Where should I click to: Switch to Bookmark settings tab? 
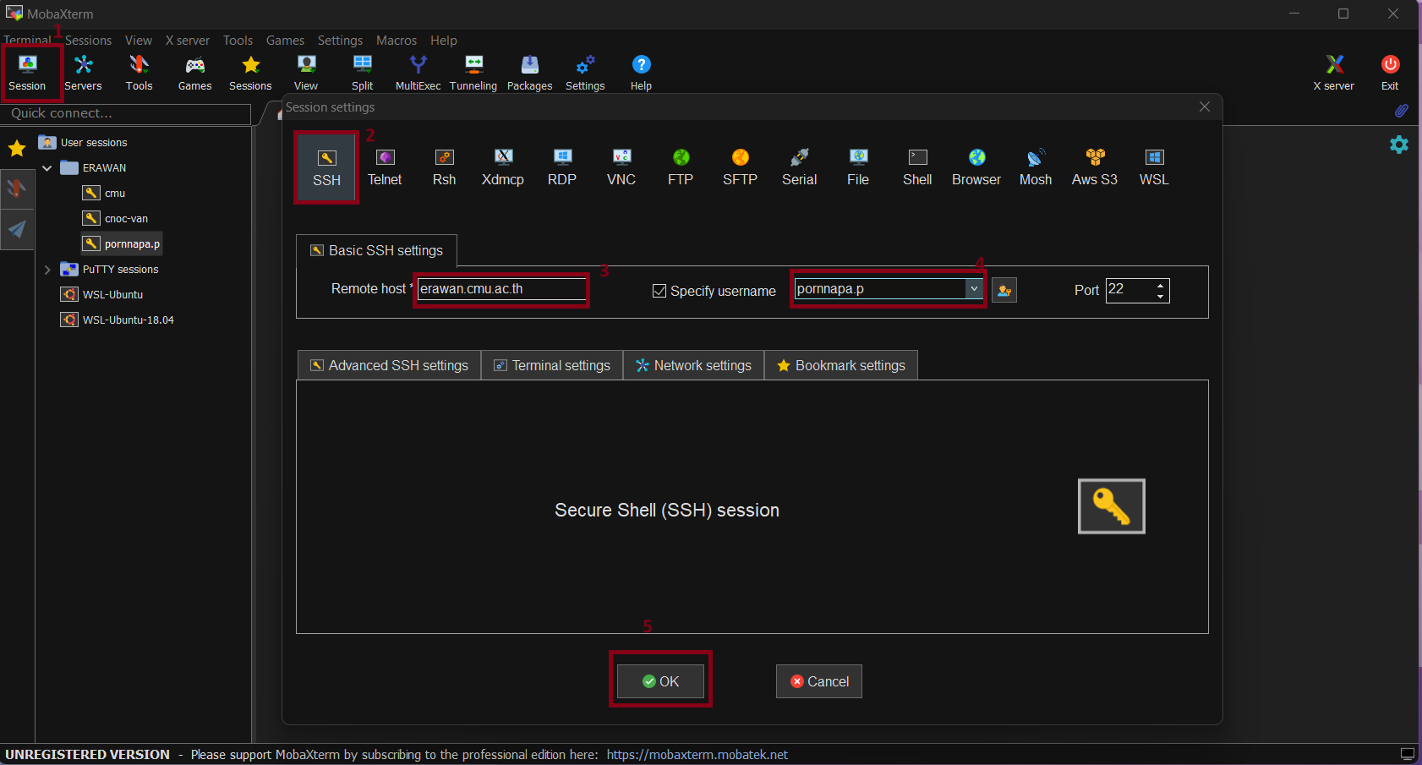[841, 365]
